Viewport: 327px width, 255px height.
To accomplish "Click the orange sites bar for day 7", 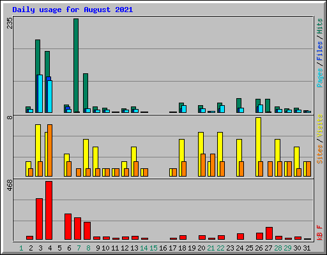I will click(79, 173).
